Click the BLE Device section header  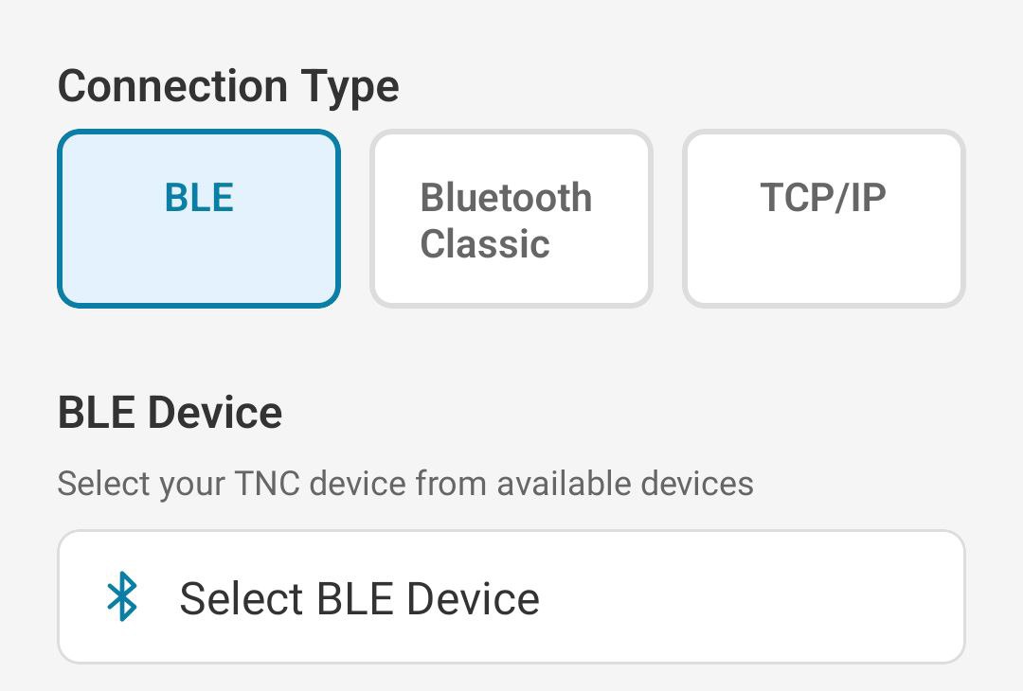coord(170,412)
